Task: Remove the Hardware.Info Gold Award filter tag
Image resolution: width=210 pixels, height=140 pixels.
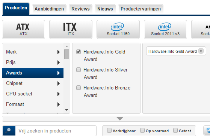Action: 201,51
